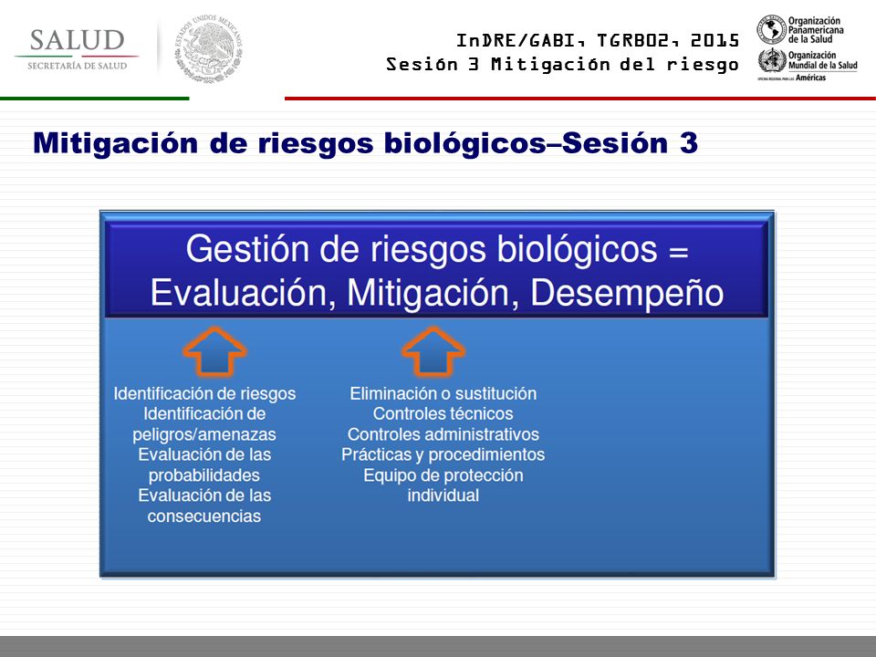
Task: Click the text Prácticas y procedimientos
Action: point(443,454)
